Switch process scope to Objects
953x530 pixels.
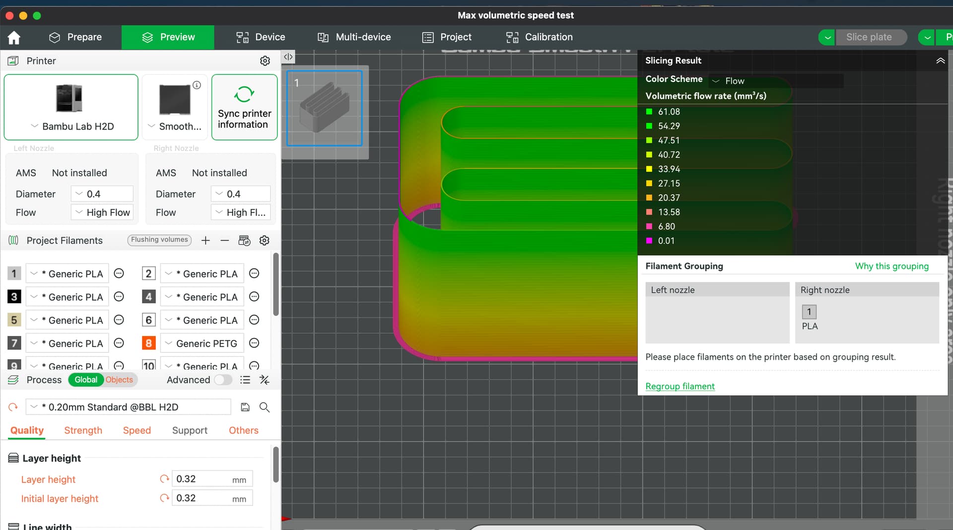(119, 380)
